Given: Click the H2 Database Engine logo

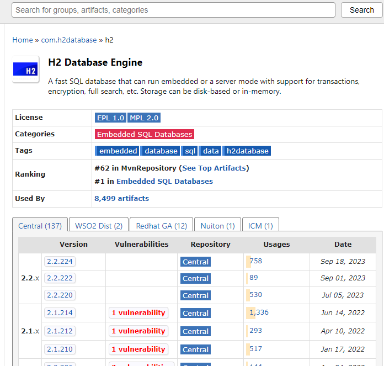Looking at the screenshot, I should (x=26, y=70).
